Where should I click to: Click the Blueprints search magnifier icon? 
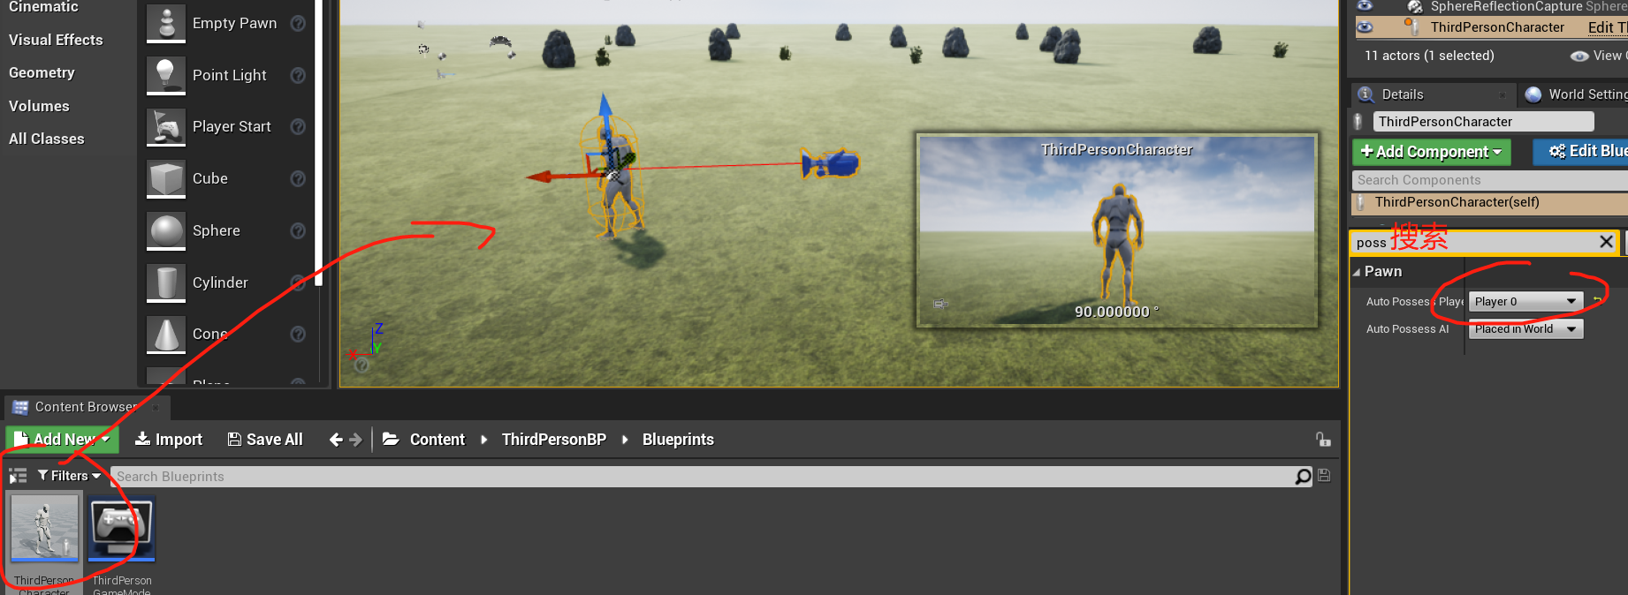(x=1303, y=477)
